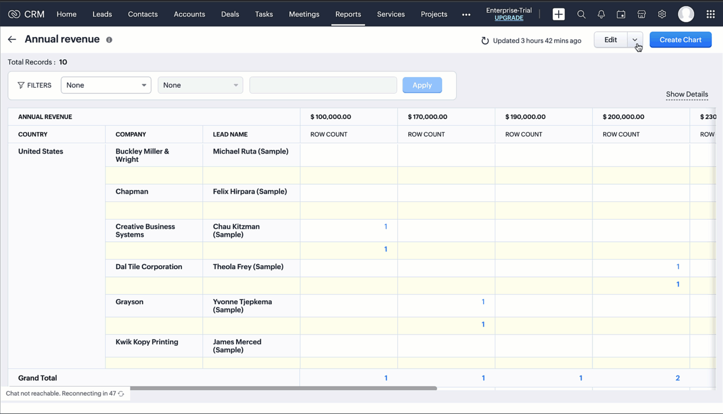Open the quick create plus icon

pyautogui.click(x=559, y=14)
